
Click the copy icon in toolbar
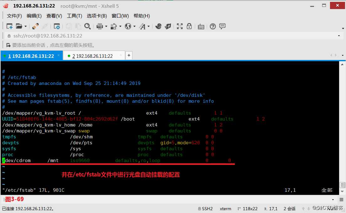69,26
